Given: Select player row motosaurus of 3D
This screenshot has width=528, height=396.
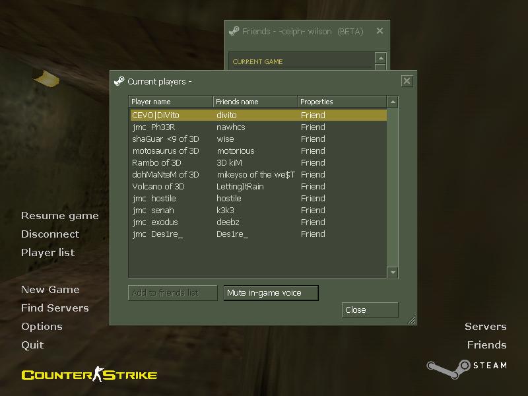Looking at the screenshot, I should click(x=258, y=151).
